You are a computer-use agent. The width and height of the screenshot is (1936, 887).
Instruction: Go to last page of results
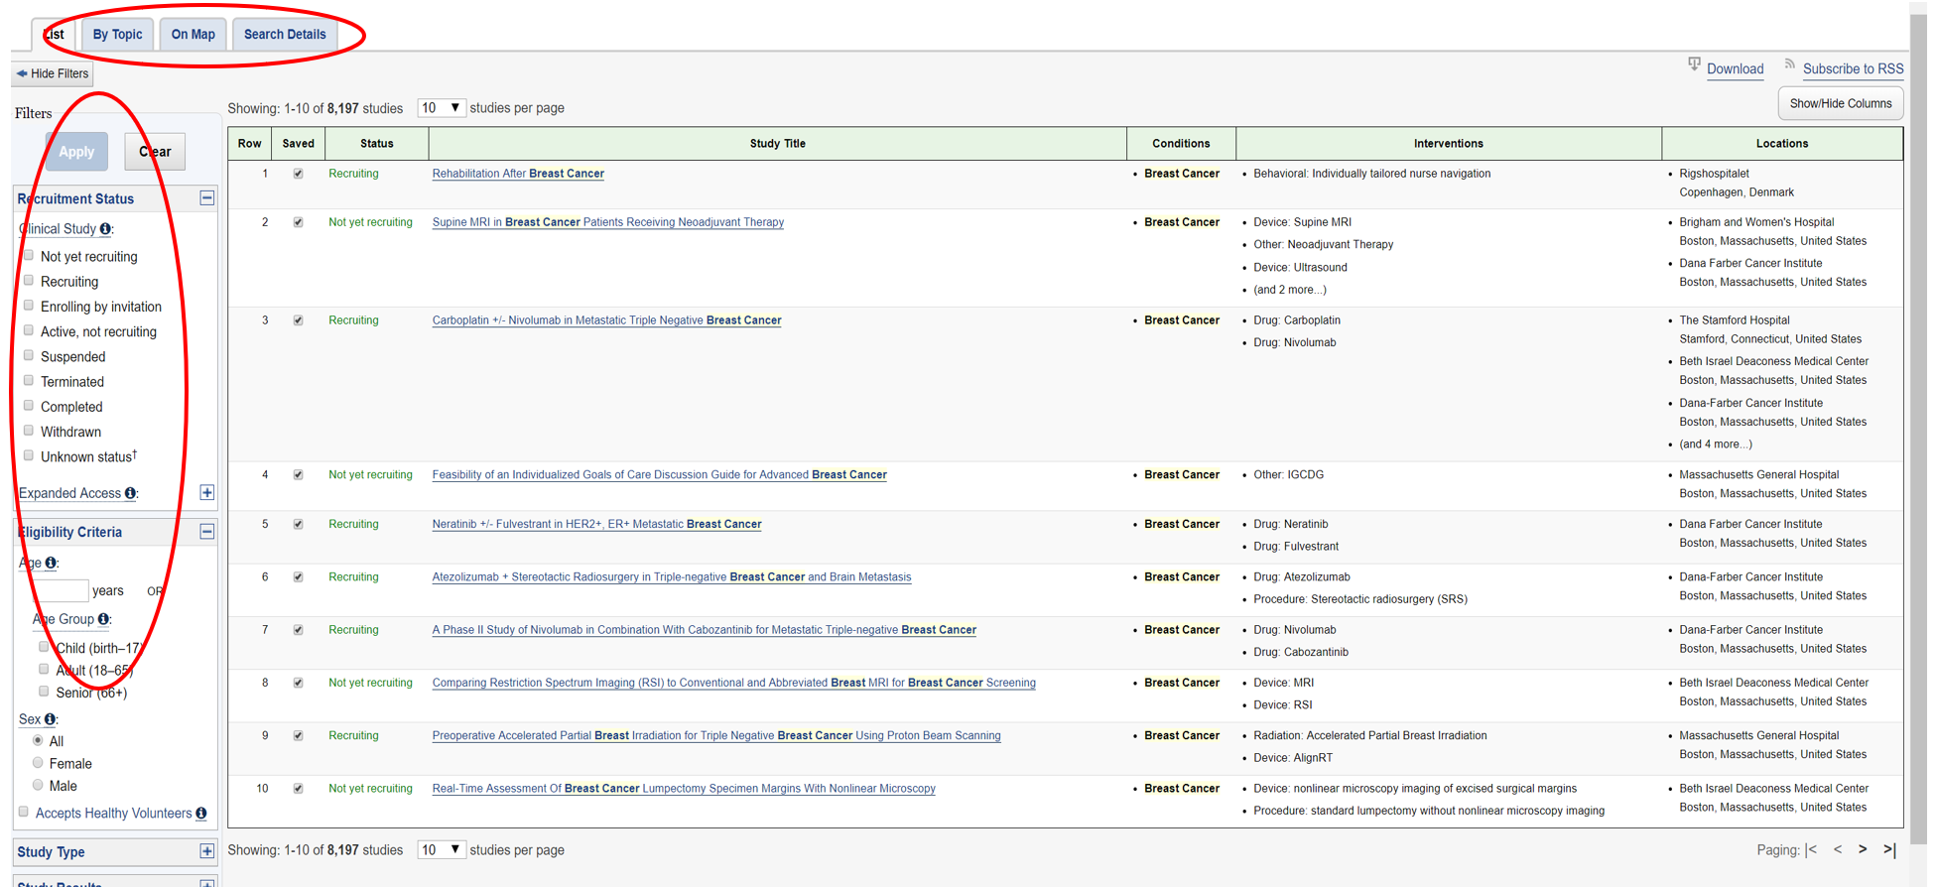click(x=1889, y=849)
